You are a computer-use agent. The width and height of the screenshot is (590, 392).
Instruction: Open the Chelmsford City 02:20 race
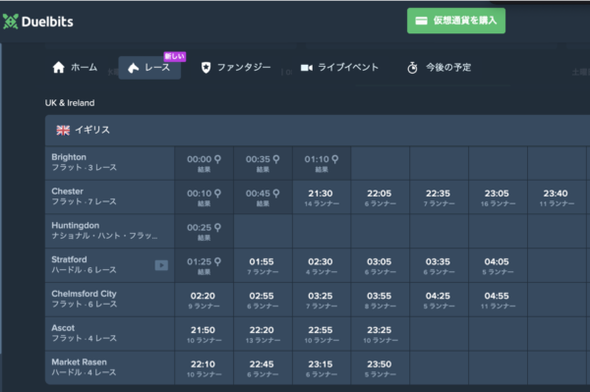click(204, 300)
